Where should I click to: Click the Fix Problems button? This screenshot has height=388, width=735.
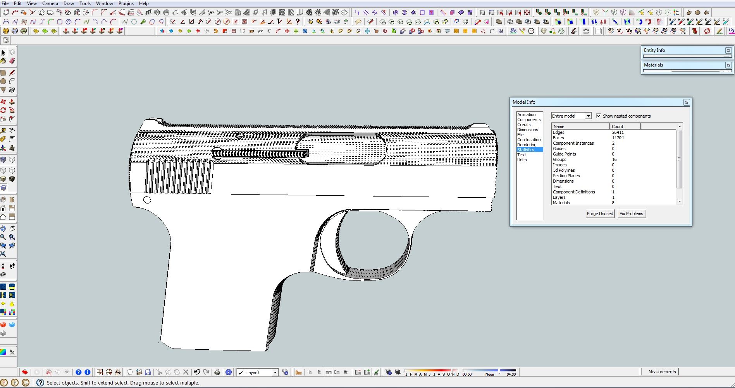tap(631, 214)
